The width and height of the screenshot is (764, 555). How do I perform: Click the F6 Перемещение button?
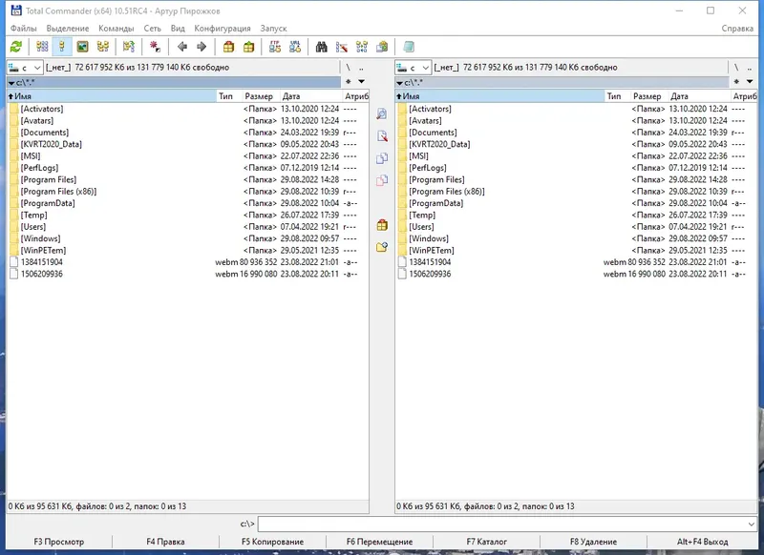coord(379,542)
